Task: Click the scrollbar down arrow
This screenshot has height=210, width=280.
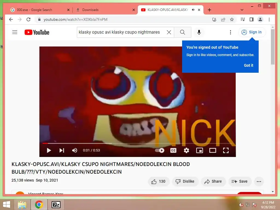Action: tap(273, 192)
